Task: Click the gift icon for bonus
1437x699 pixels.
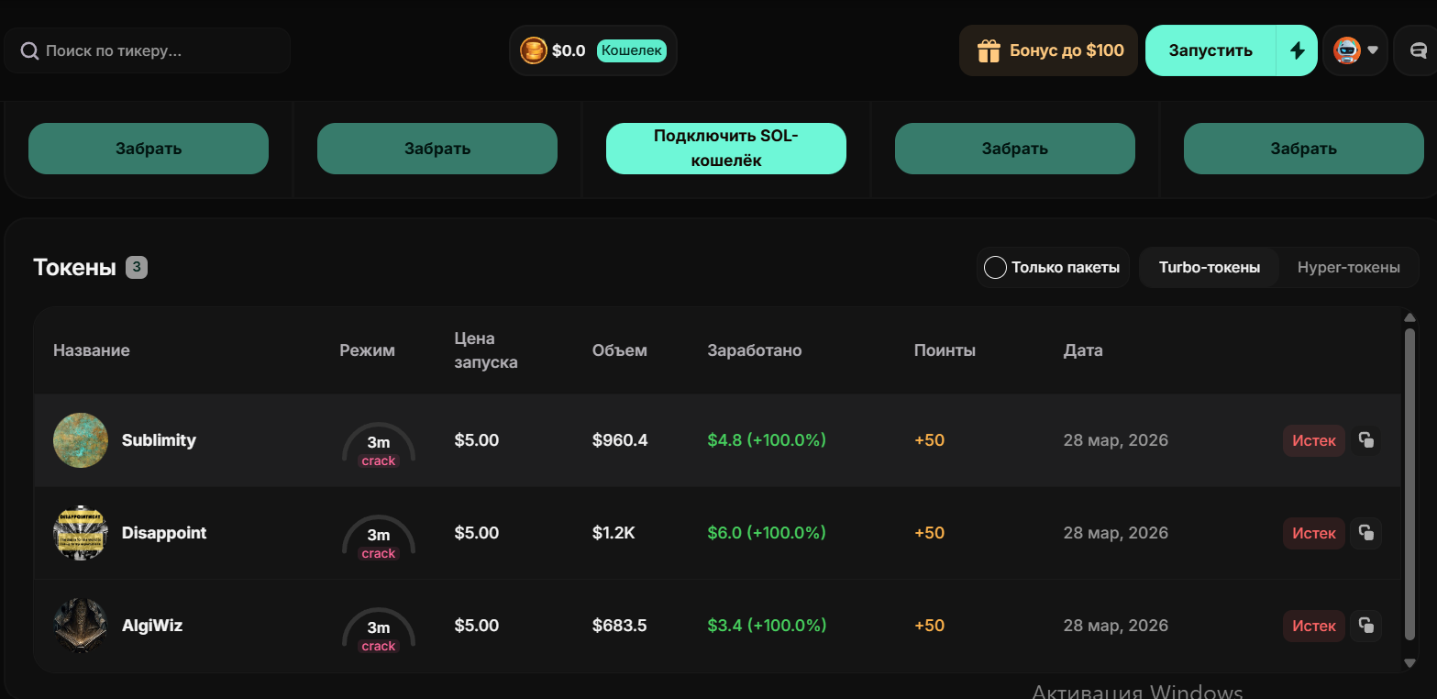Action: [x=989, y=50]
